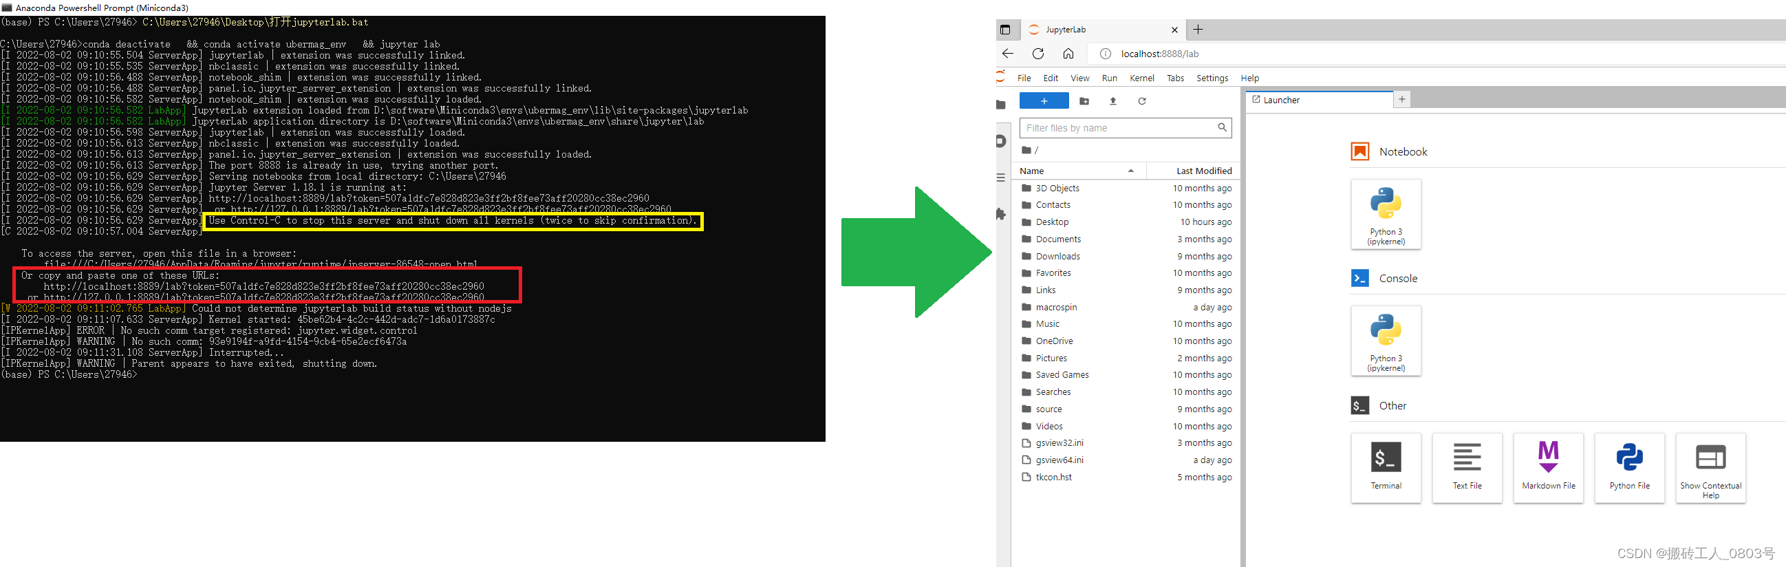Screen dimensions: 1786x567
Task: Create a new folder with toolbar icon
Action: point(1084,101)
